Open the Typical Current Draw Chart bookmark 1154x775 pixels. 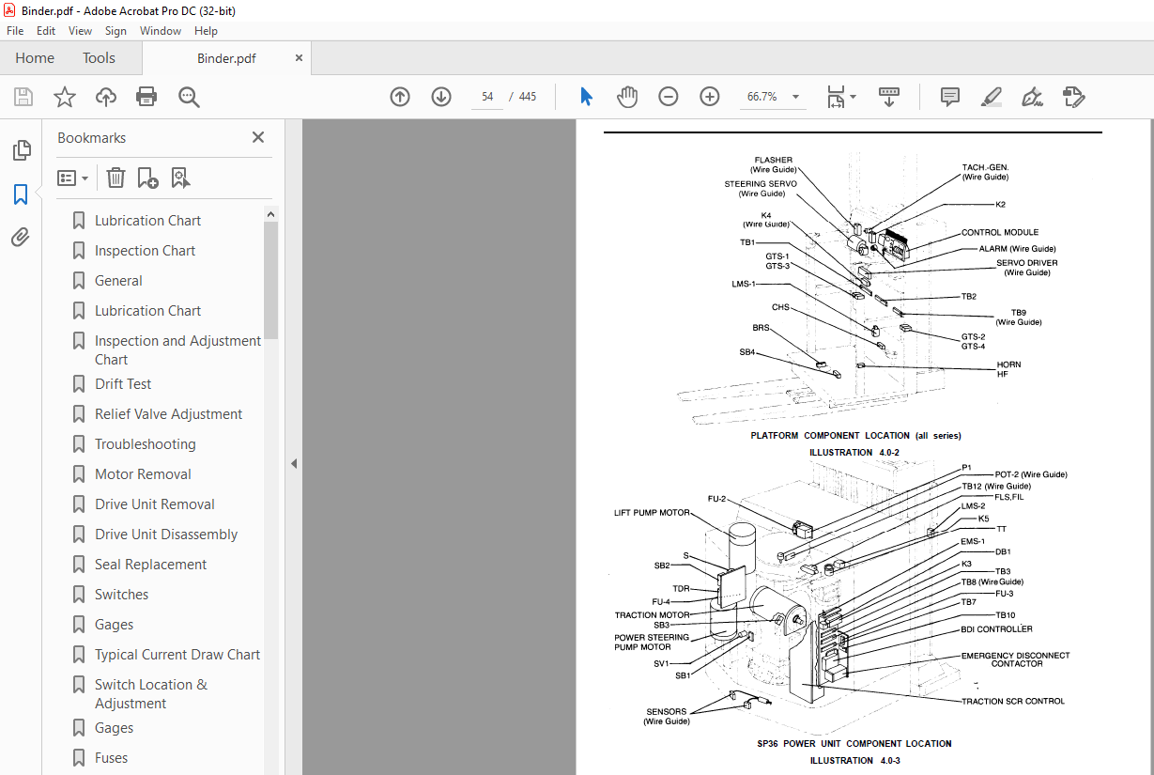(177, 655)
